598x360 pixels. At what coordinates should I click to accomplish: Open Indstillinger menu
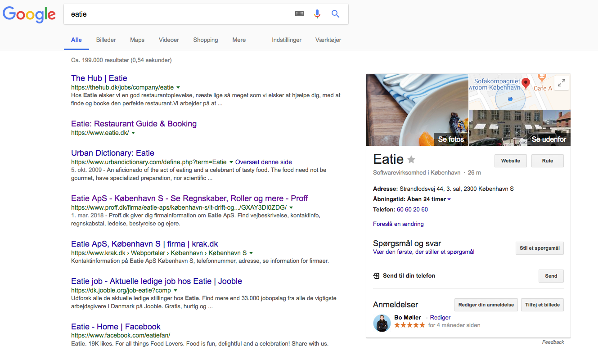tap(287, 40)
